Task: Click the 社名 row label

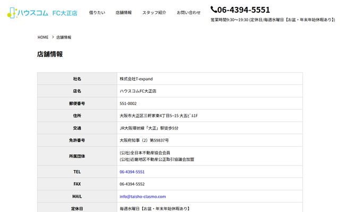Action: coord(77,79)
